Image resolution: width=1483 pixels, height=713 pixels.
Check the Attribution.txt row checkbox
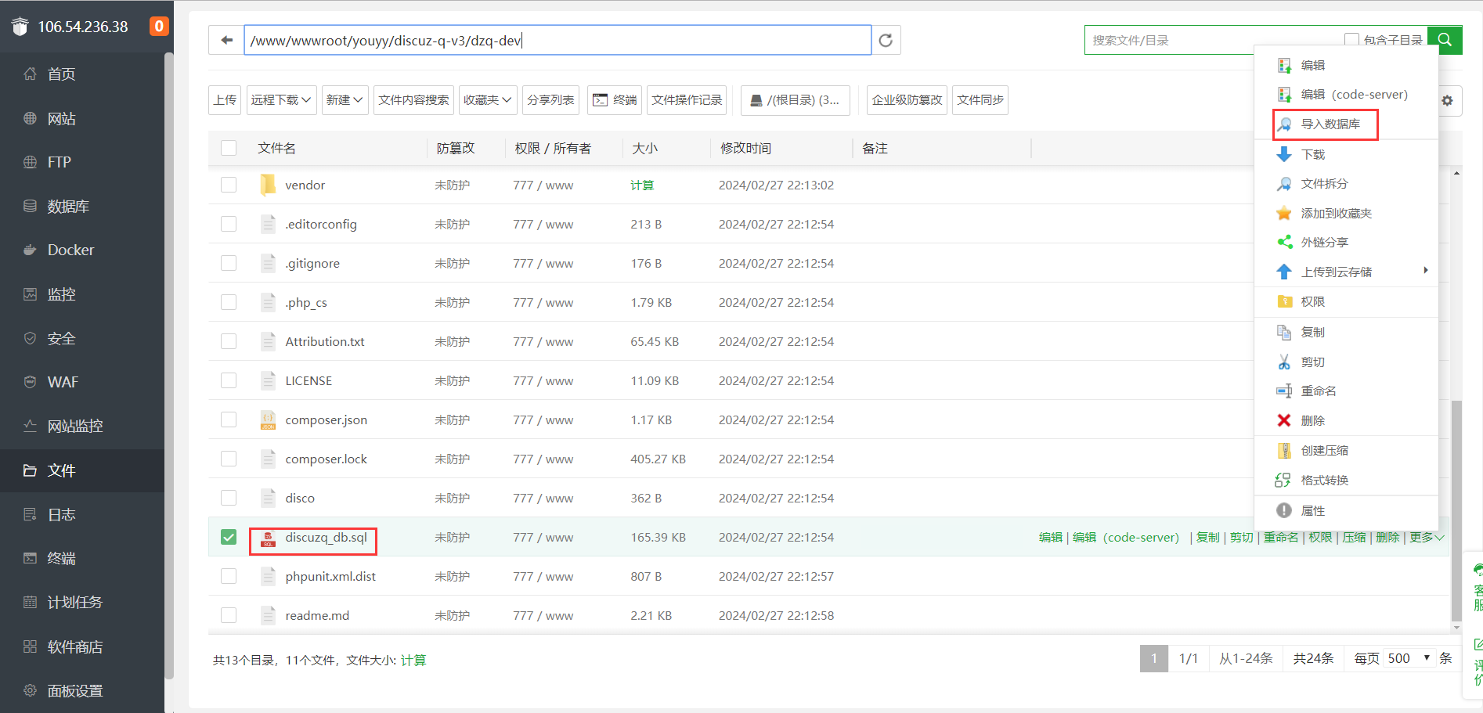pyautogui.click(x=229, y=341)
